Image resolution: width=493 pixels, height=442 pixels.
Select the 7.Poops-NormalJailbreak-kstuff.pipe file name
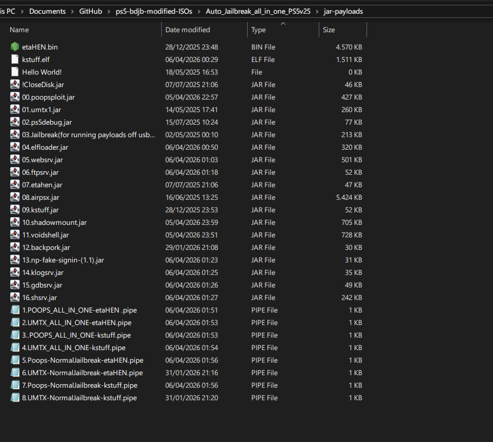tap(80, 385)
